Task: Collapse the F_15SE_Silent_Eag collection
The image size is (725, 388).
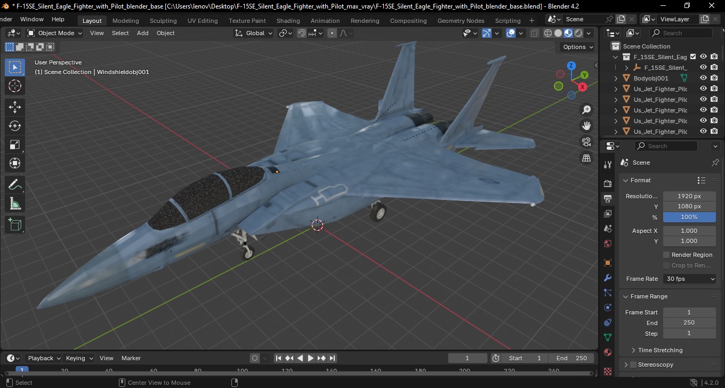Action: 616,57
